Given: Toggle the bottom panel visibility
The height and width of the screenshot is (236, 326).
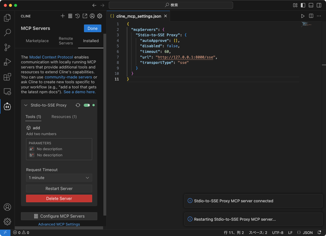Looking at the screenshot, I should [311, 5].
